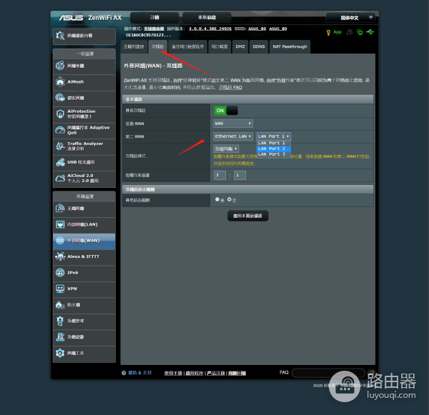Open the Firewall flame icon
The width and height of the screenshot is (429, 415).
[60, 304]
